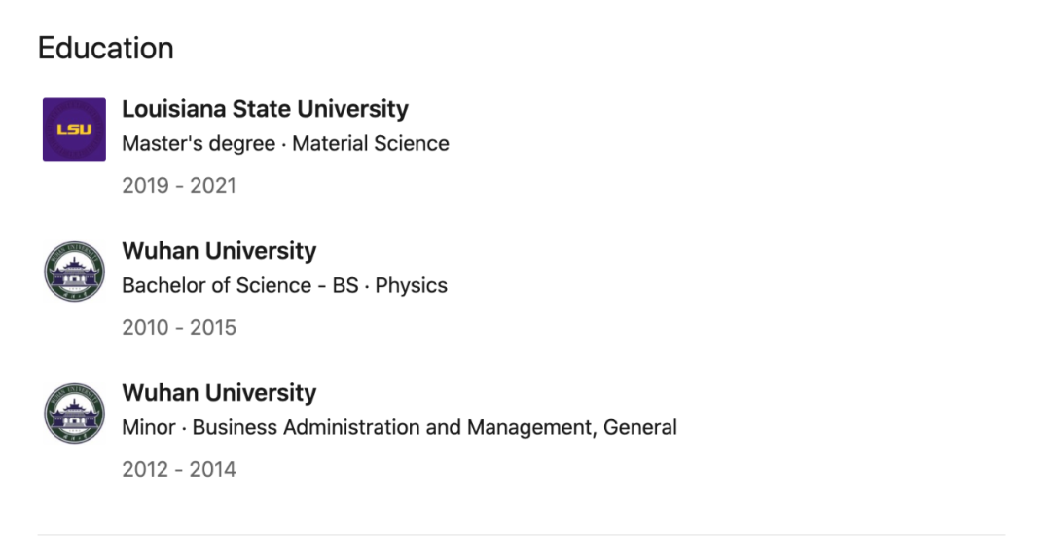Click the end year 2014
This screenshot has height=545, width=1051.
click(211, 469)
